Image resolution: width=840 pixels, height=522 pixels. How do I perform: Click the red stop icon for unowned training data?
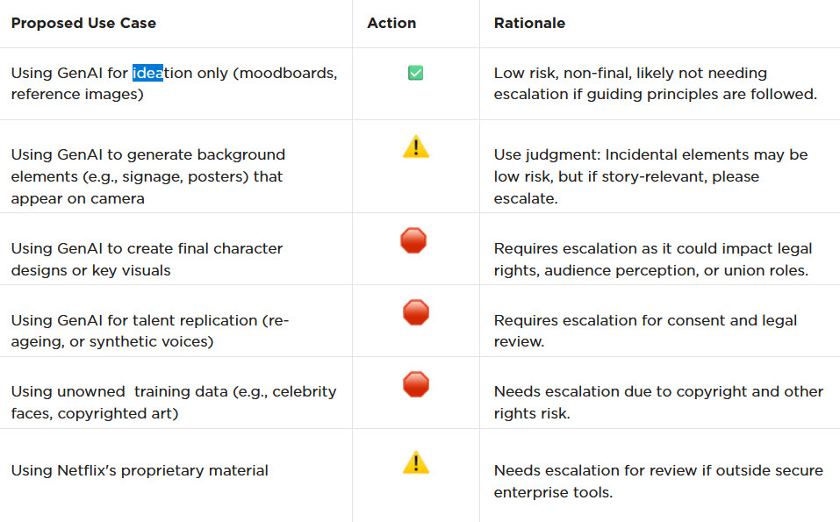pyautogui.click(x=416, y=384)
